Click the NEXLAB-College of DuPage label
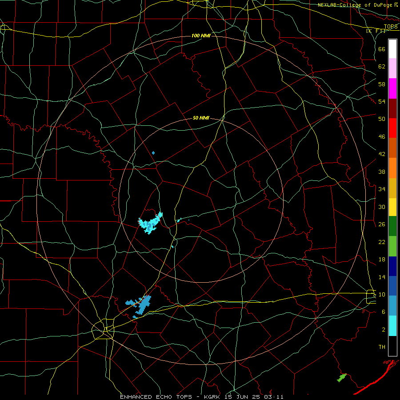 click(355, 5)
